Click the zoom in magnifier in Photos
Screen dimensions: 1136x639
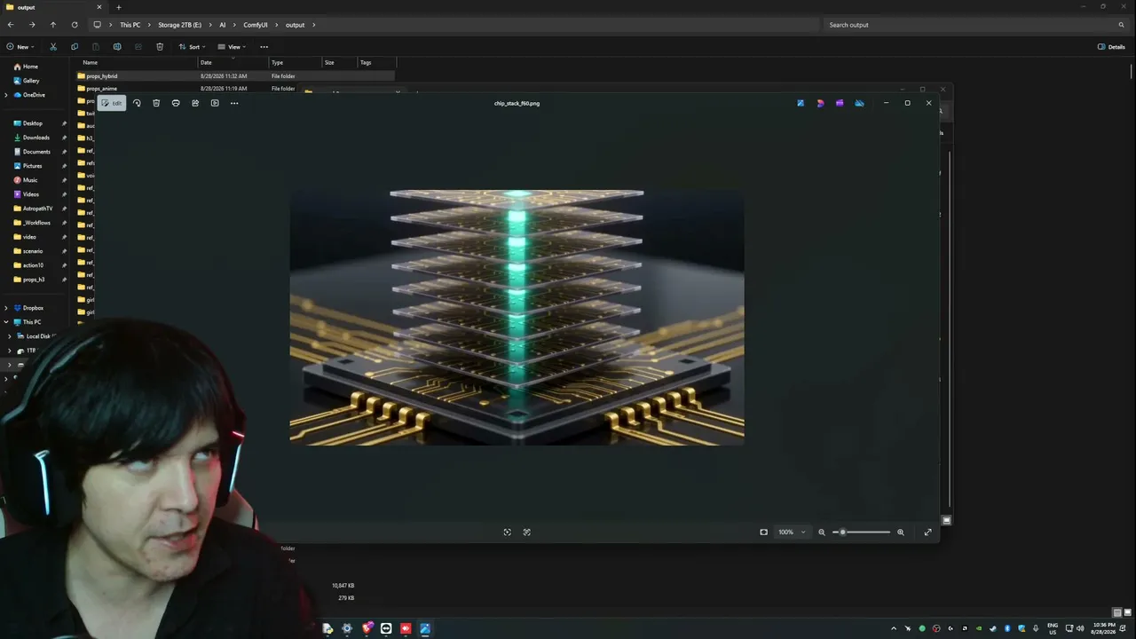(x=901, y=532)
